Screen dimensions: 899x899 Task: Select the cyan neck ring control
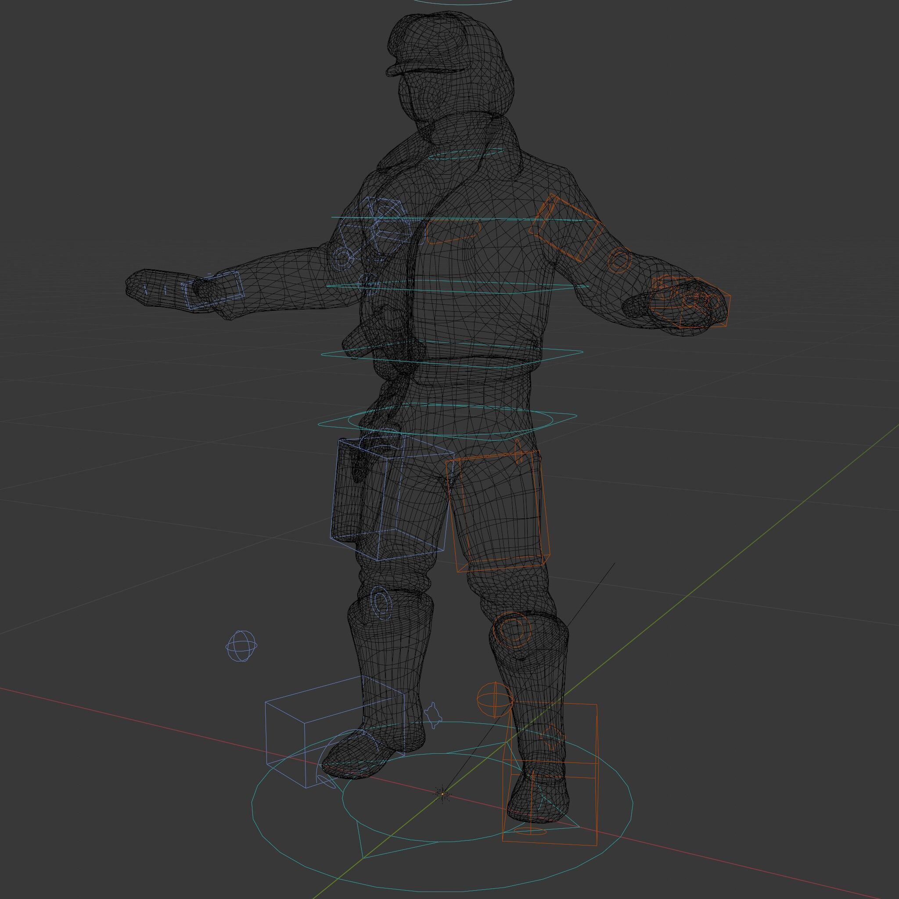(465, 155)
